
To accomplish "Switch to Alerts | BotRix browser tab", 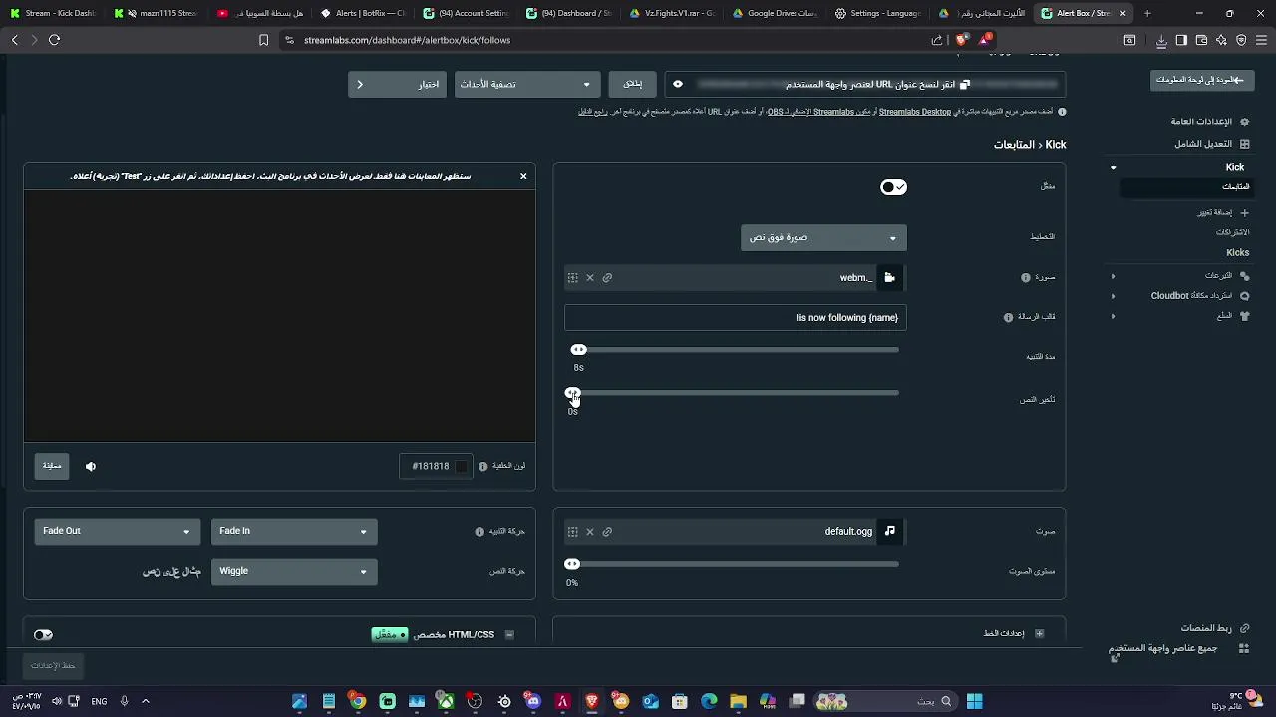I will click(364, 13).
